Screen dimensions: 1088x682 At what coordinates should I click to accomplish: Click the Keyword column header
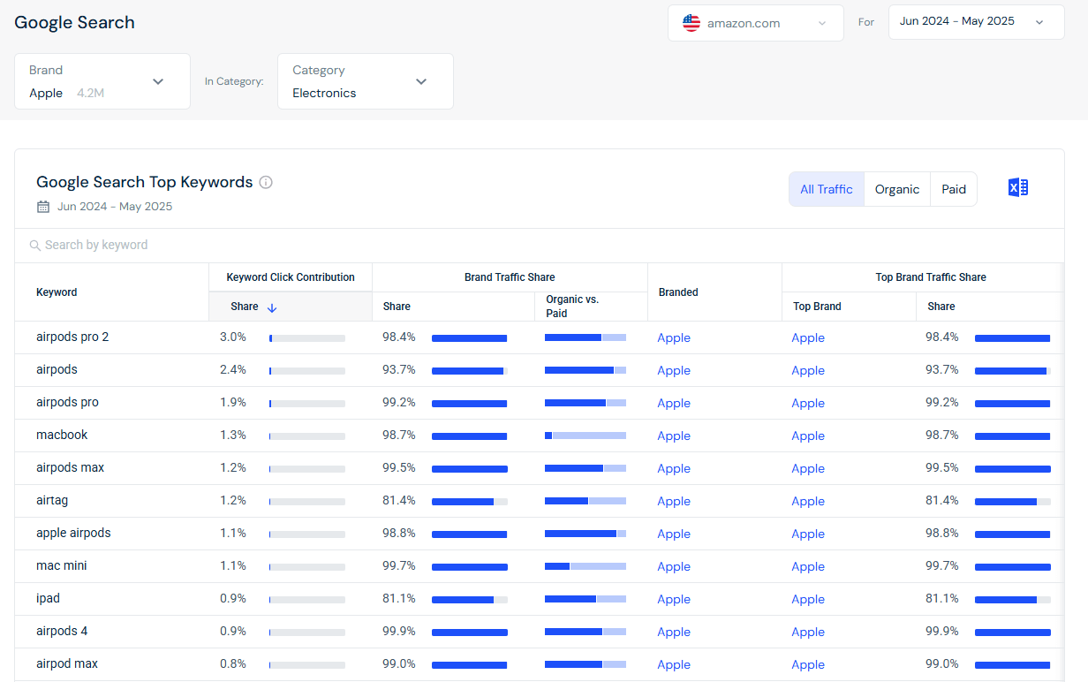(57, 292)
